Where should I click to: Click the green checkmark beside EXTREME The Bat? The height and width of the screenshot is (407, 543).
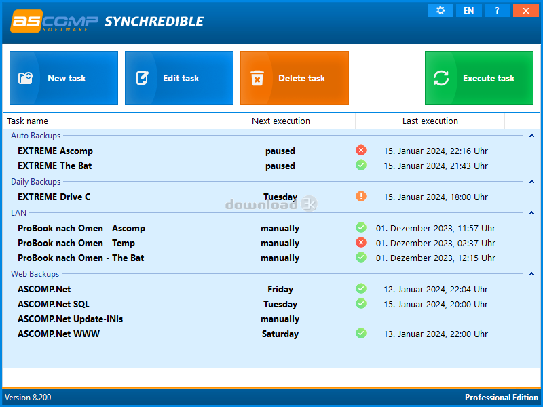pos(361,165)
